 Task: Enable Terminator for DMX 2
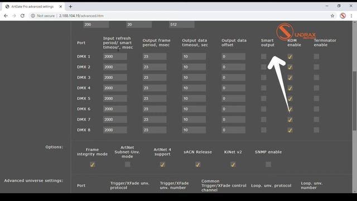click(316, 67)
